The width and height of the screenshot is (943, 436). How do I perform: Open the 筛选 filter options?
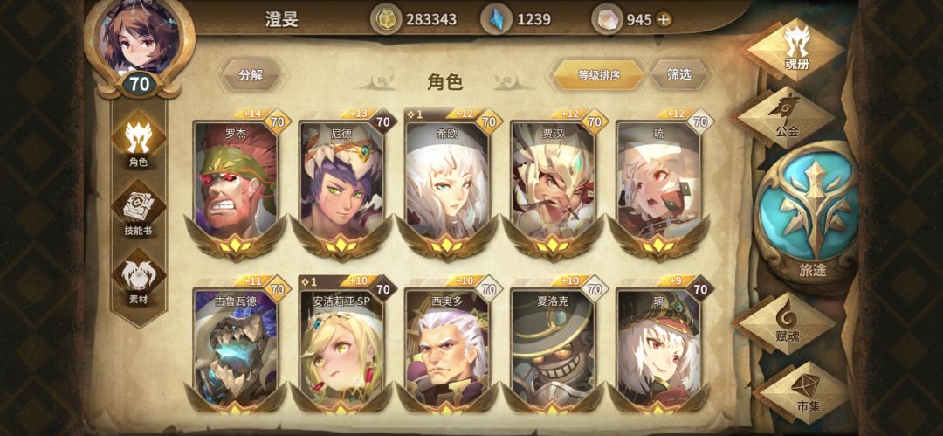(x=679, y=74)
